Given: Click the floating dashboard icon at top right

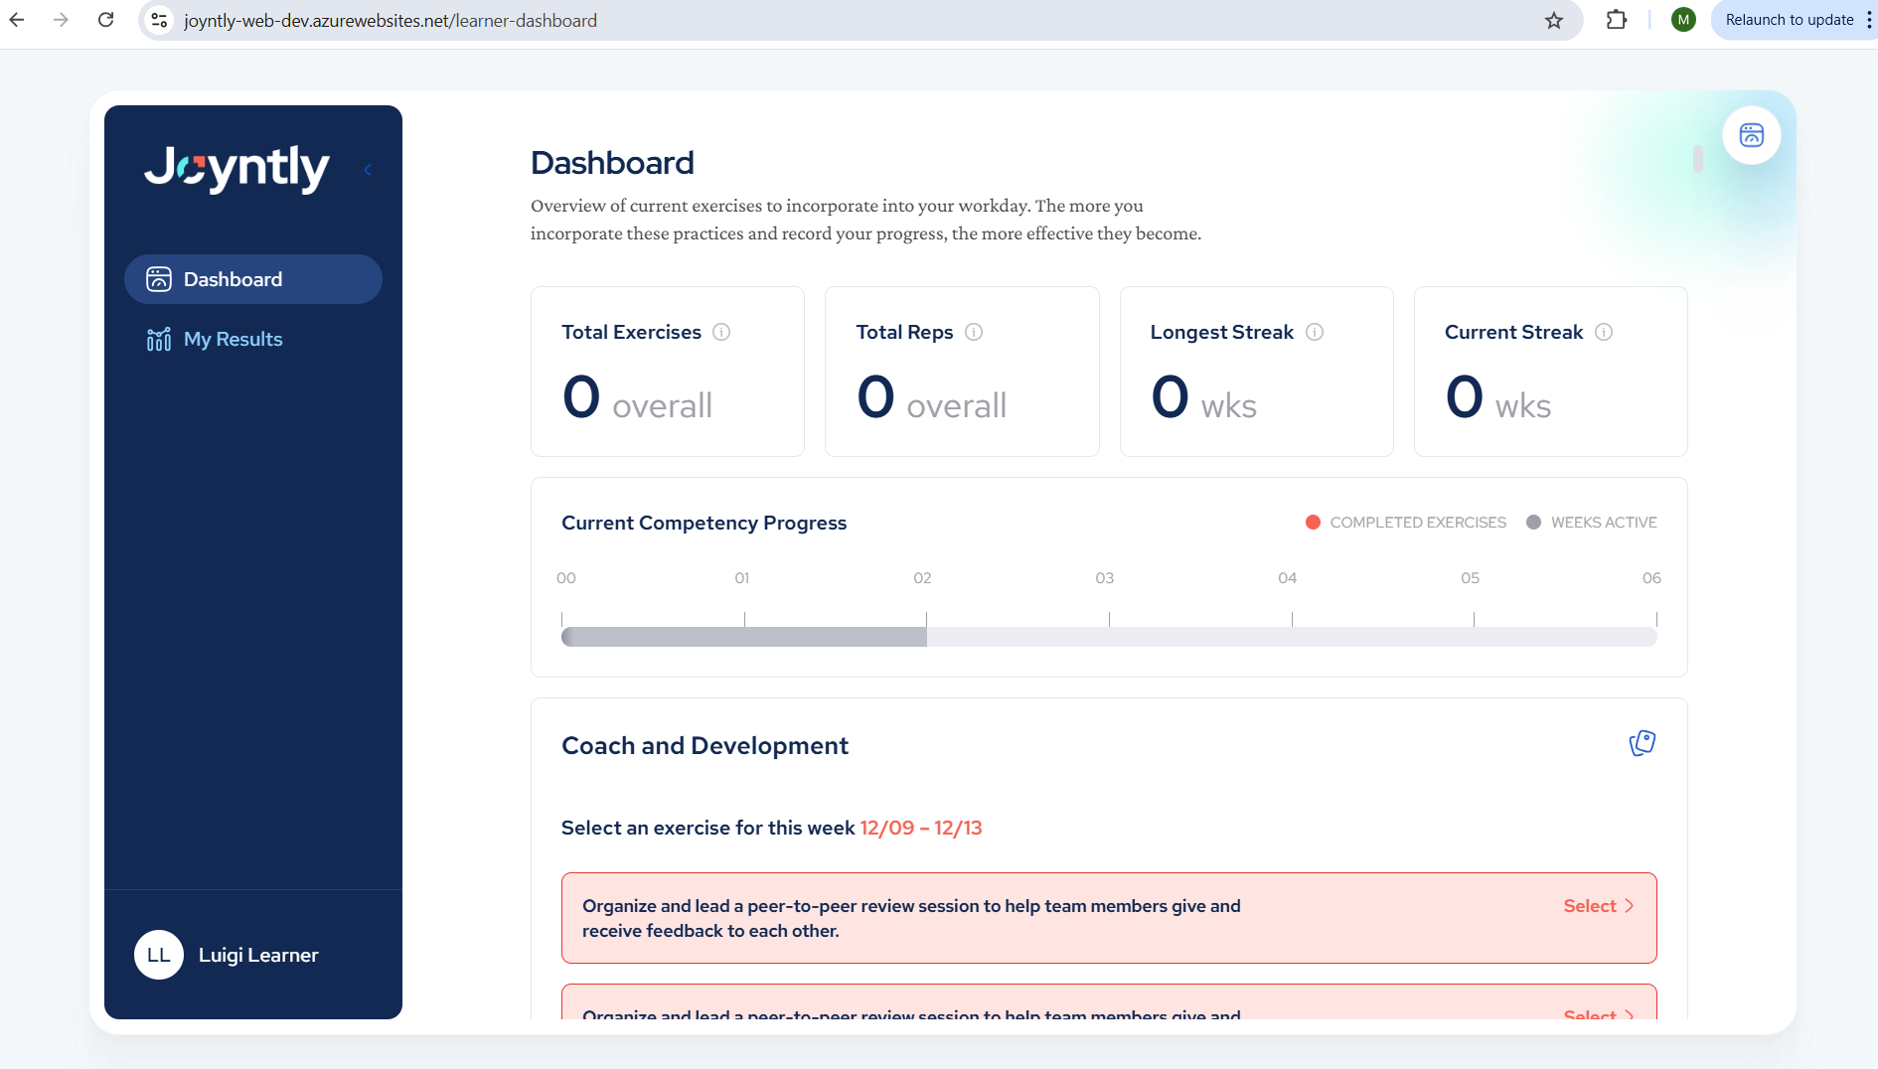Looking at the screenshot, I should pos(1751,135).
